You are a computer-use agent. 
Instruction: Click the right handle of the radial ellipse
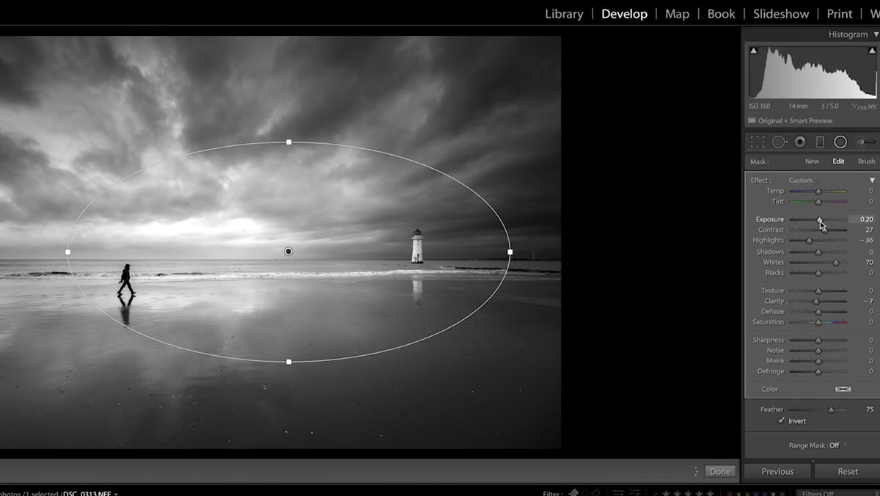coord(510,252)
